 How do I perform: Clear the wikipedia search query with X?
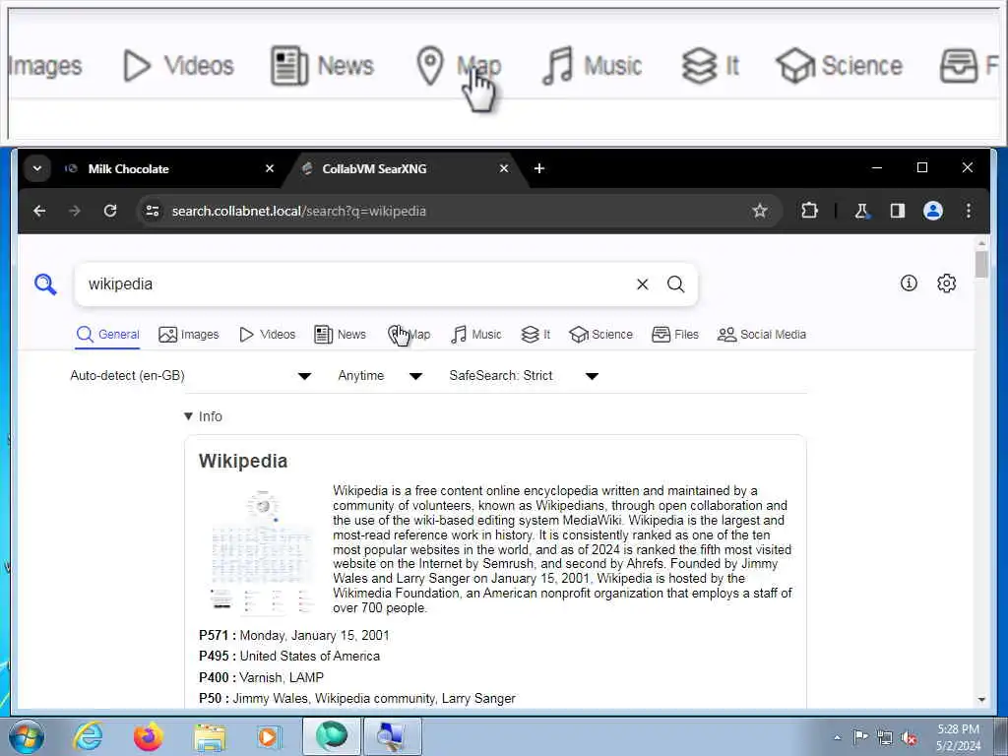pyautogui.click(x=642, y=284)
